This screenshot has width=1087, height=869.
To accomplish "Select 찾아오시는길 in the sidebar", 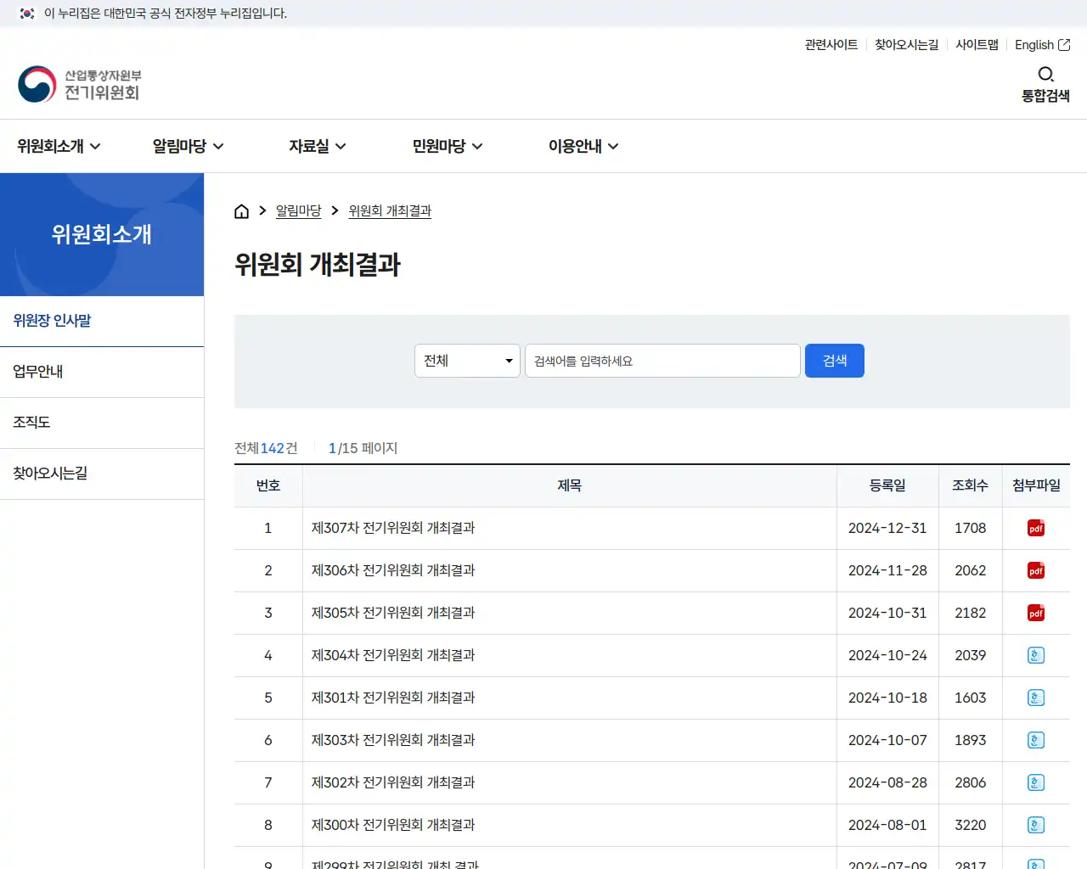I will [102, 474].
